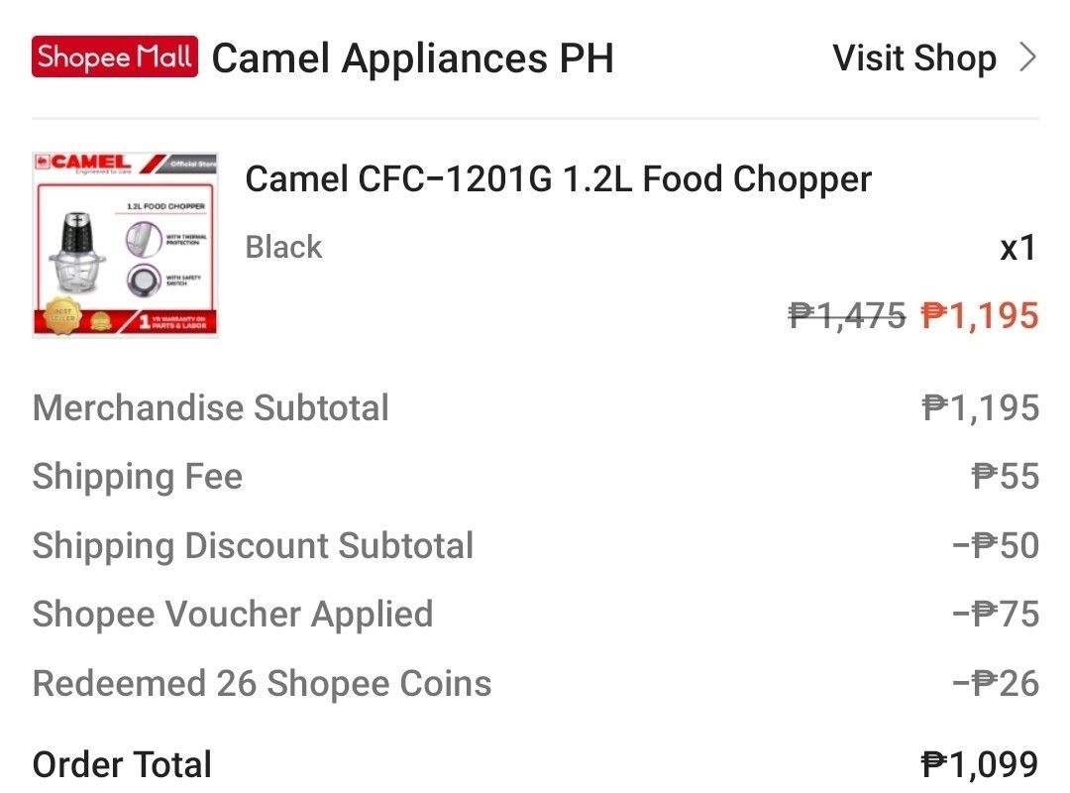Image resolution: width=1070 pixels, height=793 pixels.
Task: Click the Shipping Discount Subtotal label
Action: click(x=253, y=545)
